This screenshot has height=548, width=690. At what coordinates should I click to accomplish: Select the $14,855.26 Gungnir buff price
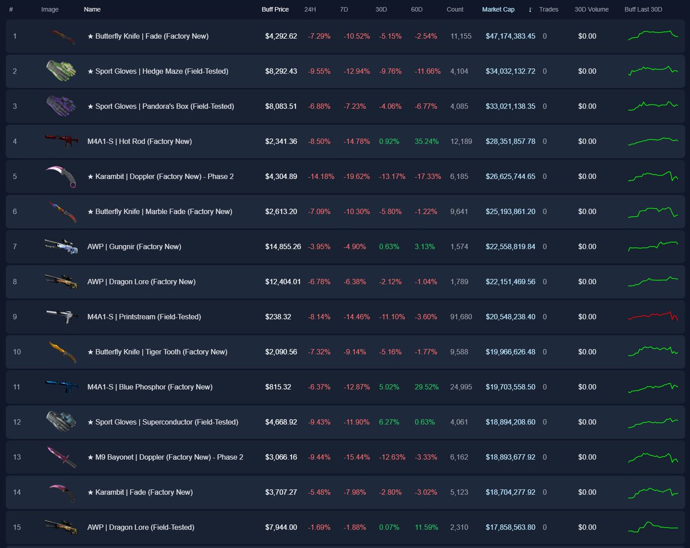[x=283, y=246]
